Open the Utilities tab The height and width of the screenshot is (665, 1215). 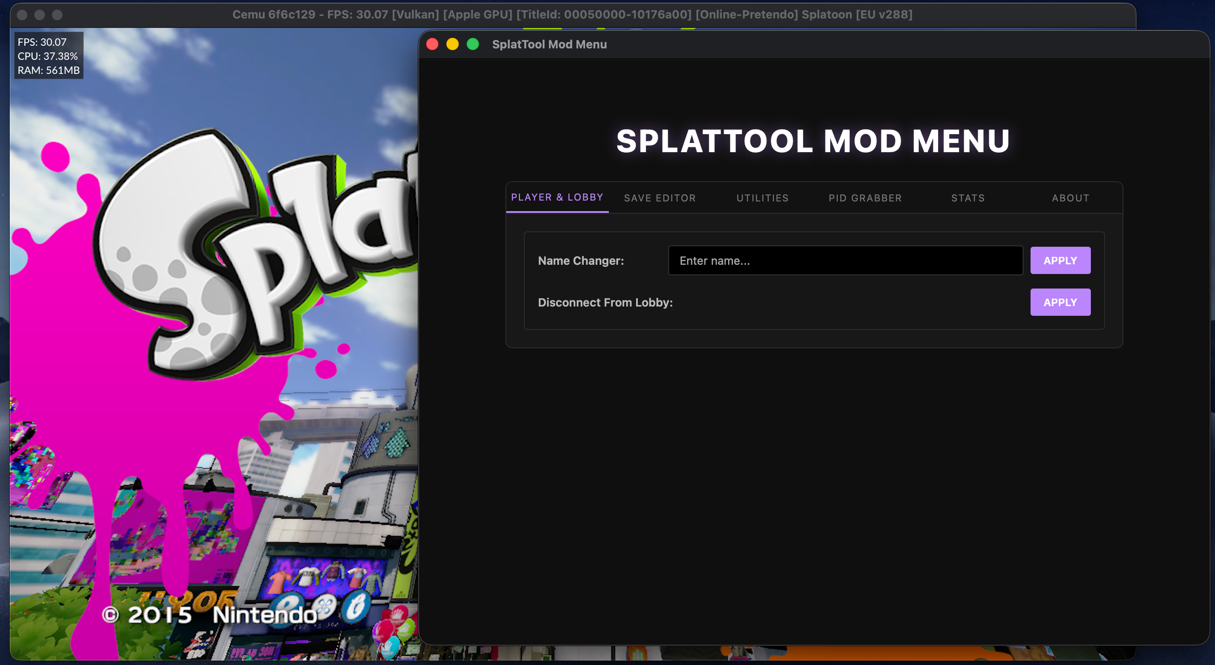click(x=762, y=198)
